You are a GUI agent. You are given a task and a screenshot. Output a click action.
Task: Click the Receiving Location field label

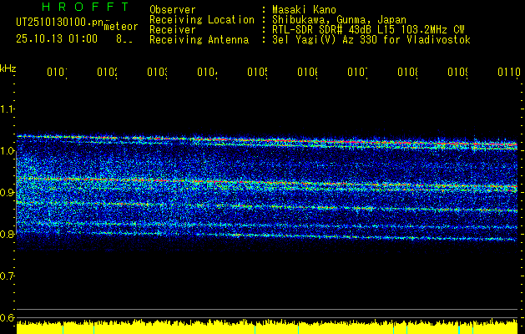pyautogui.click(x=202, y=19)
